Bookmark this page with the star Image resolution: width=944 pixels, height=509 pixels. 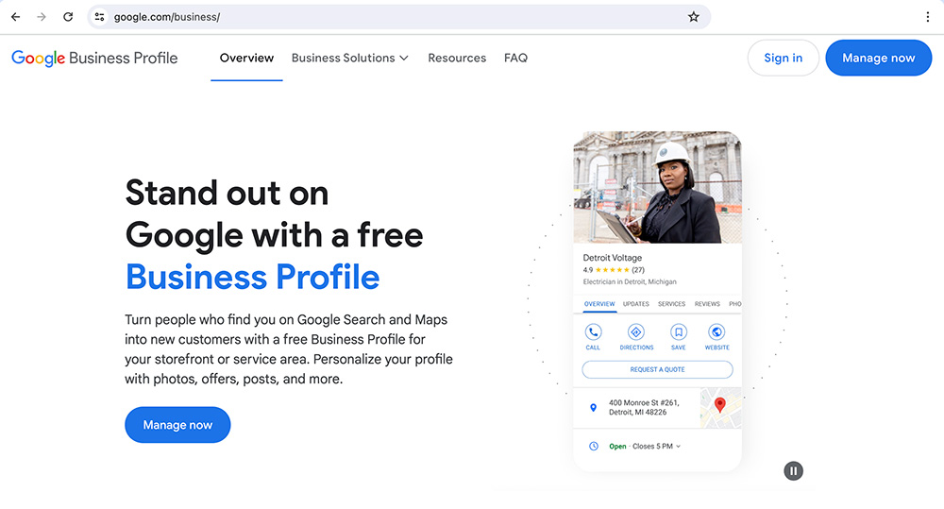pos(694,17)
